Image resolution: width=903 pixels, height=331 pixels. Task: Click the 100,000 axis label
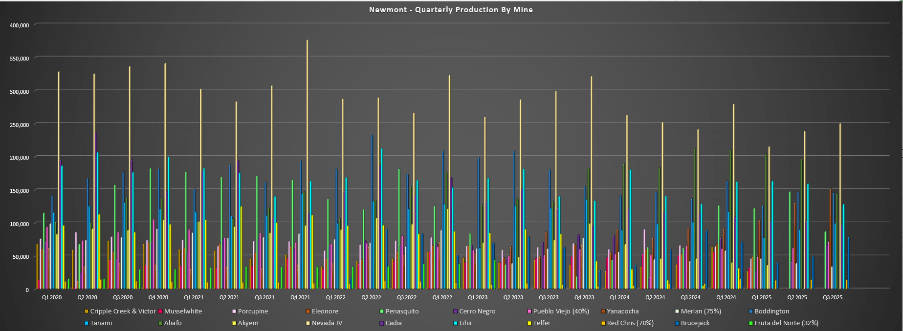point(20,224)
